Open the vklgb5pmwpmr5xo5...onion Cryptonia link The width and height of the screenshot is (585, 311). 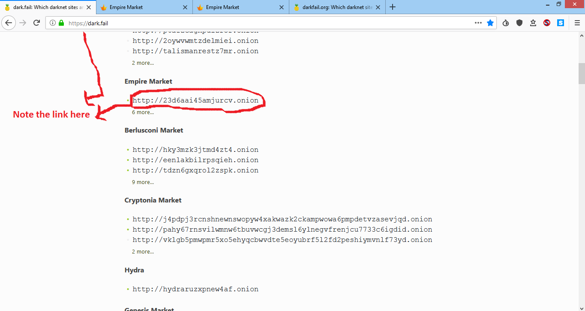pyautogui.click(x=282, y=240)
